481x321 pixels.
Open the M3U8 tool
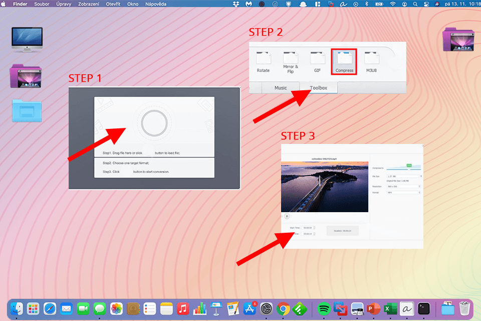pos(371,62)
